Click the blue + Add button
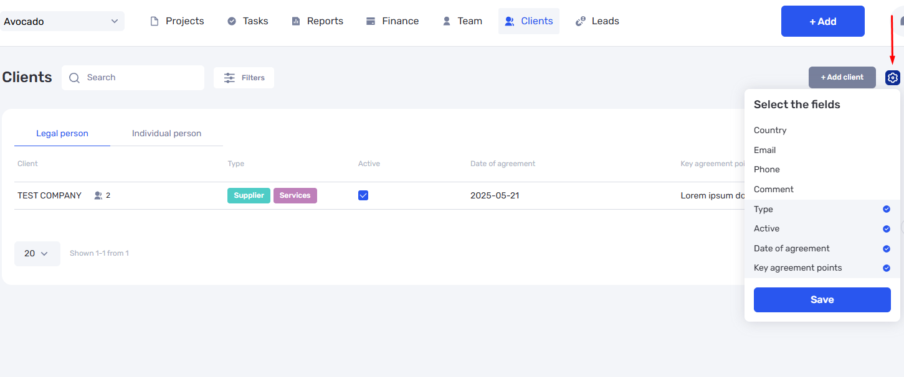The height and width of the screenshot is (377, 904). pyautogui.click(x=822, y=21)
